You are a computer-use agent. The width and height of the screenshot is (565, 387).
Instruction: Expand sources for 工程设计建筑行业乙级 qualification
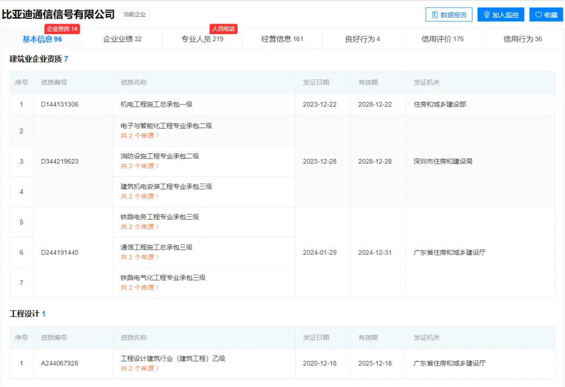click(x=140, y=368)
